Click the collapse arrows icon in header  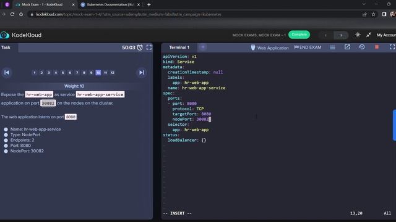click(x=369, y=35)
